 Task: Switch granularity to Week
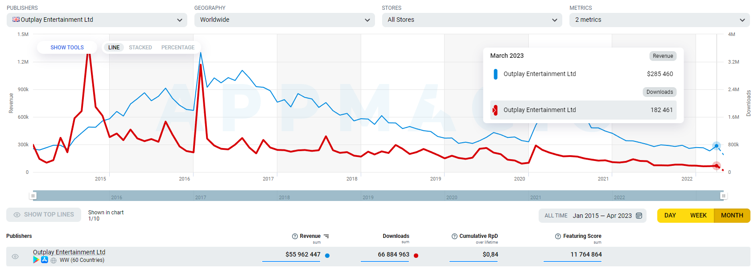pyautogui.click(x=698, y=216)
